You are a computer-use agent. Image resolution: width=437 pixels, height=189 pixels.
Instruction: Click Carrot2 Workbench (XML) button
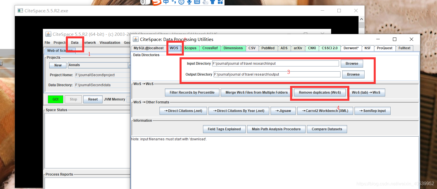click(x=325, y=111)
